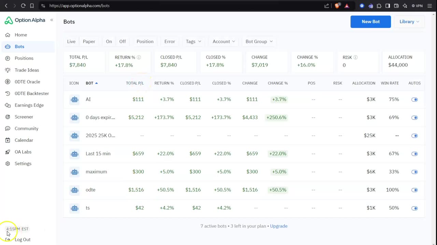
Task: Sort by the BOT column header
Action: [91, 83]
